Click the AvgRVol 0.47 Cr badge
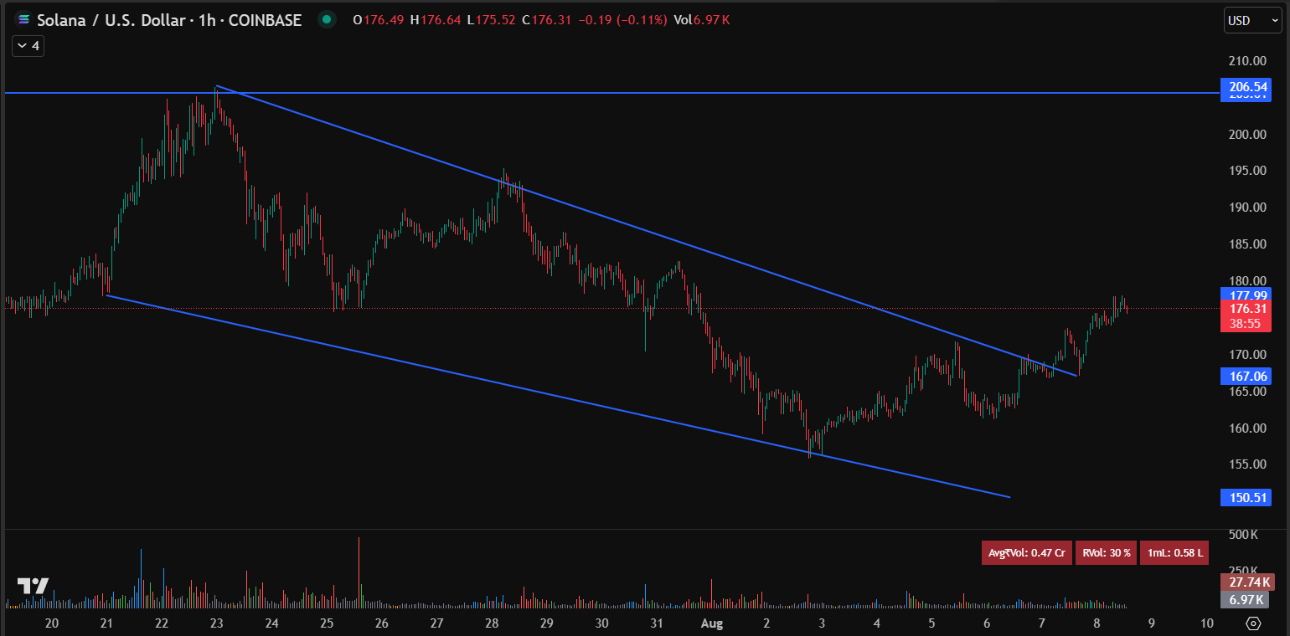This screenshot has width=1290, height=636. [1026, 552]
